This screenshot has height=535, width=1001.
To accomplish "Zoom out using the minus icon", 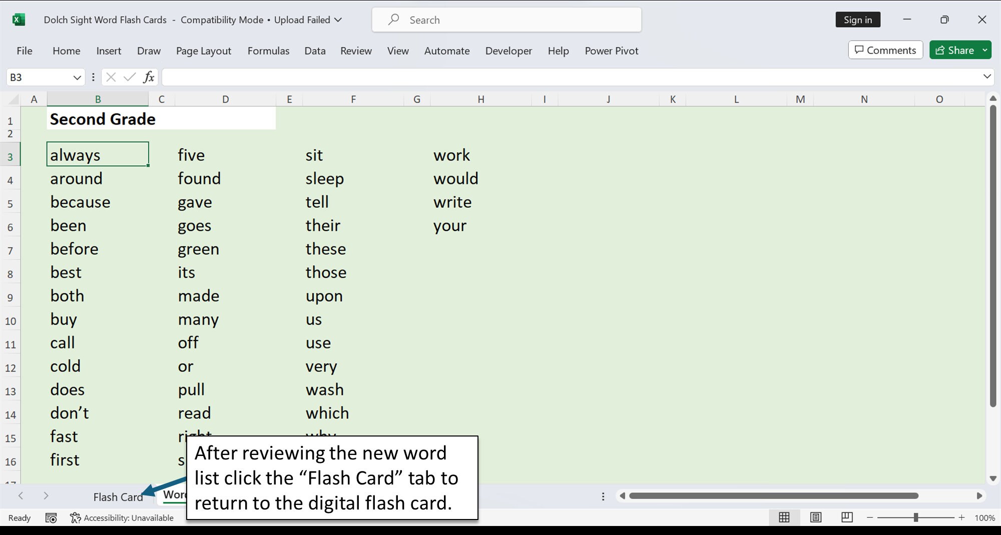I will click(x=869, y=517).
